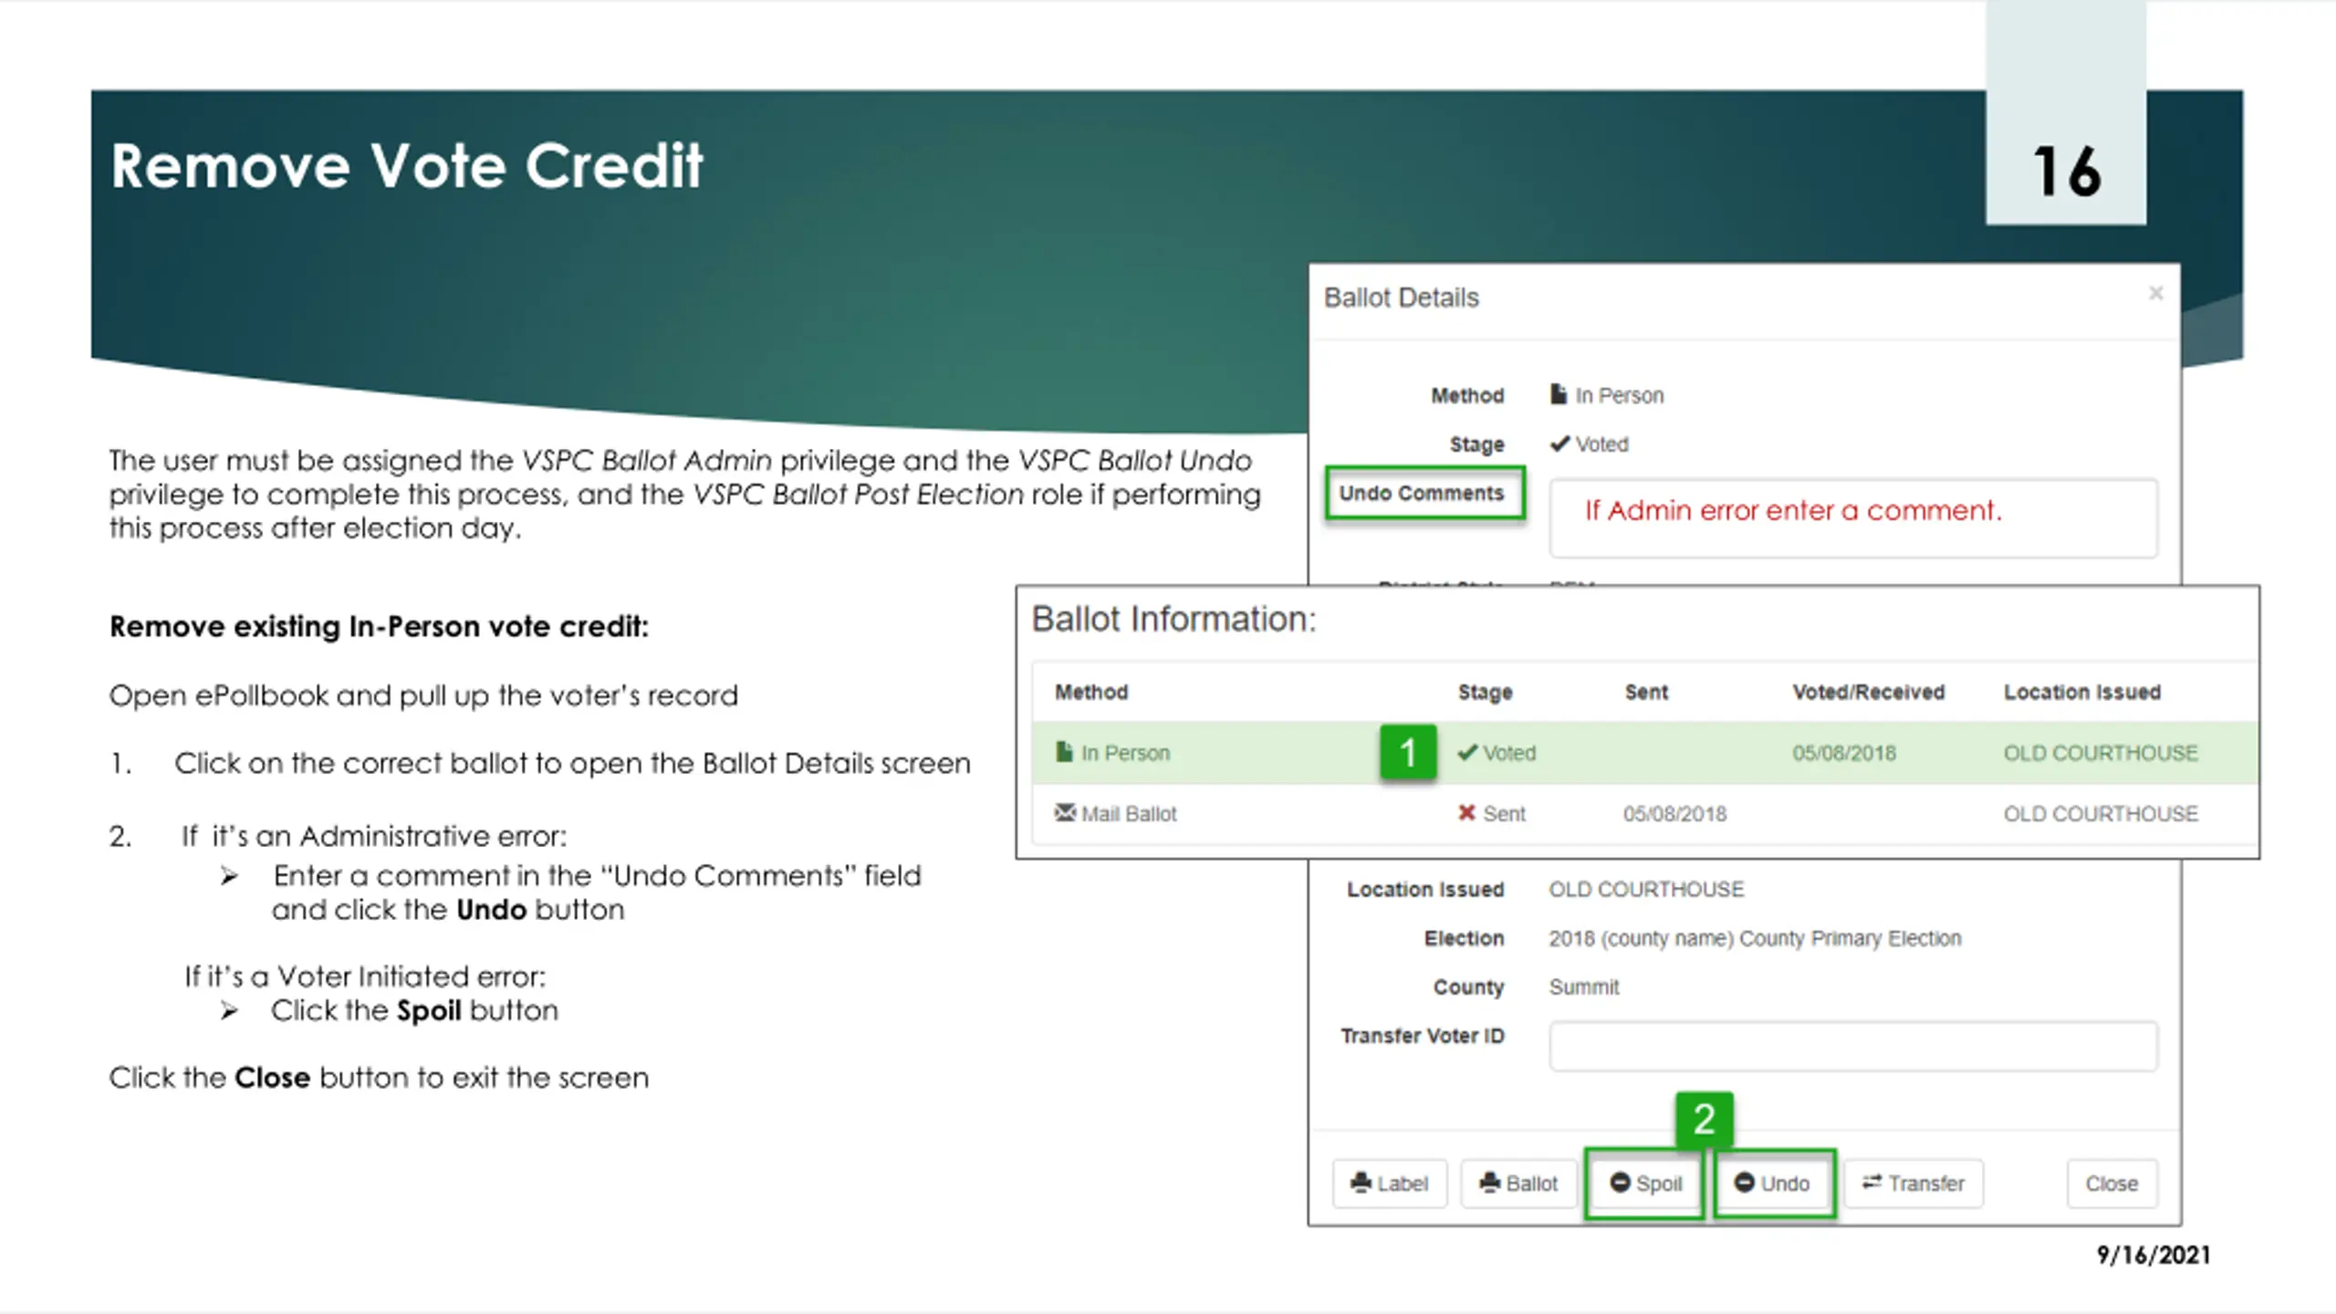The image size is (2336, 1314).
Task: Click the green number 1 marker
Action: pos(1408,753)
